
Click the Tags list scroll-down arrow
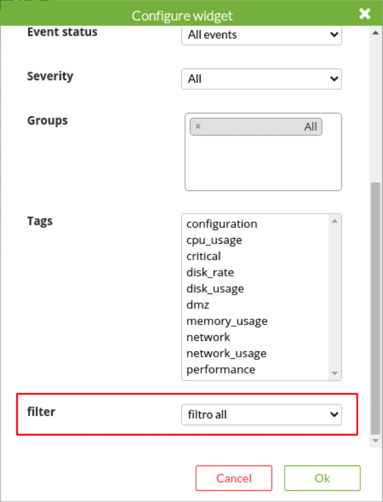coord(335,373)
